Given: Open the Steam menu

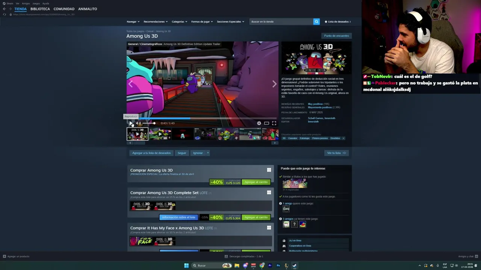Looking at the screenshot, I should (x=8, y=3).
